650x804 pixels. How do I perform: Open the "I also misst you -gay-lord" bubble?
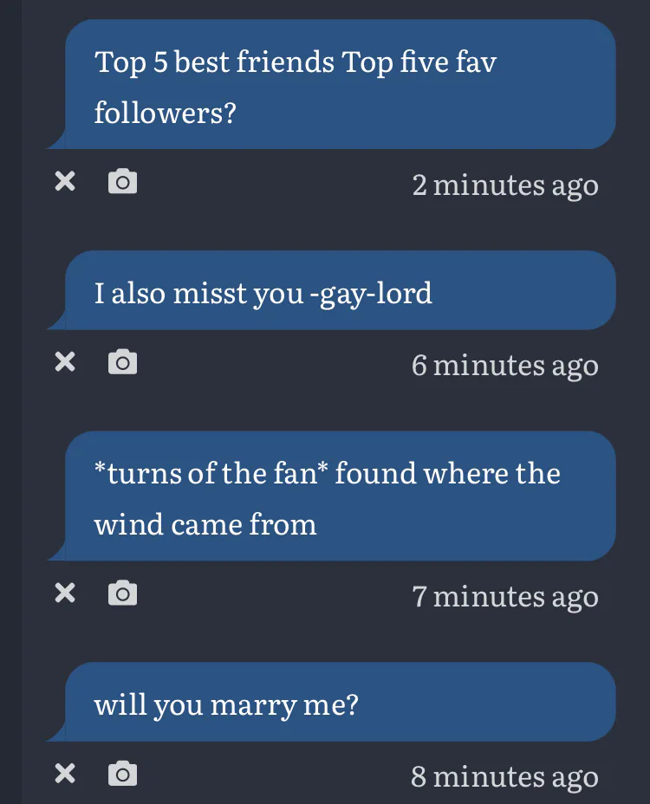coord(340,291)
